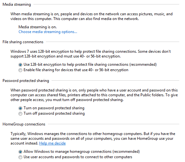Turn off password protected sharing
This screenshot has height=162, width=185.
click(x=20, y=114)
